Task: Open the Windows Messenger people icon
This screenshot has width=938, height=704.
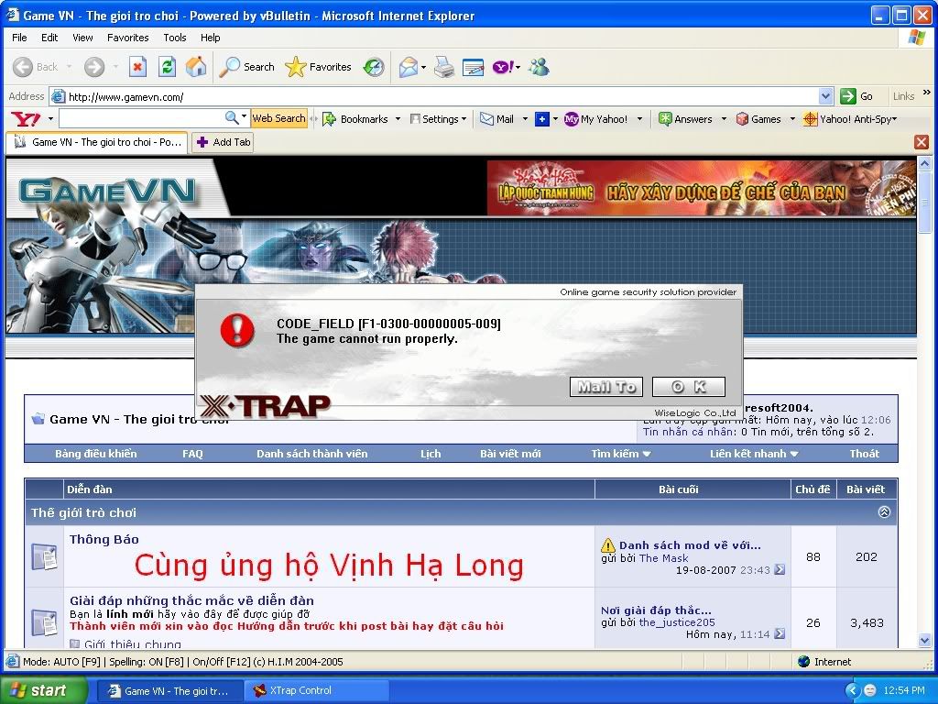Action: [539, 67]
